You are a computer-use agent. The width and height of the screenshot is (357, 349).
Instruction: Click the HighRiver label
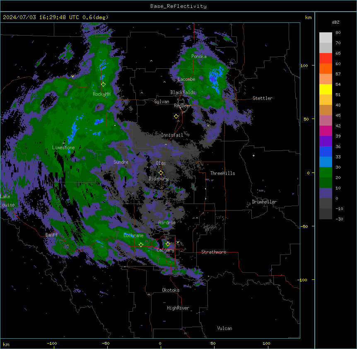(178, 308)
